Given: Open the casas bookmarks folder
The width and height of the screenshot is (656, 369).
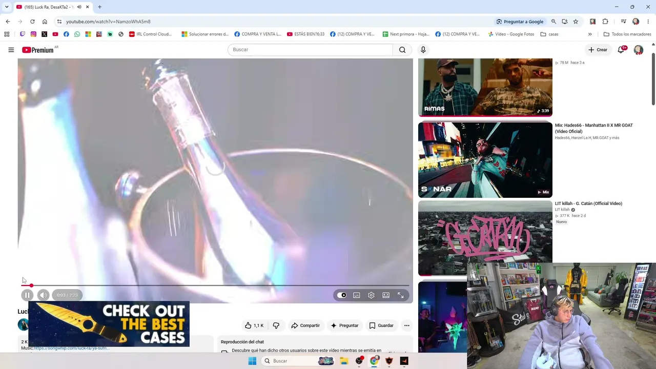Looking at the screenshot, I should [x=549, y=34].
